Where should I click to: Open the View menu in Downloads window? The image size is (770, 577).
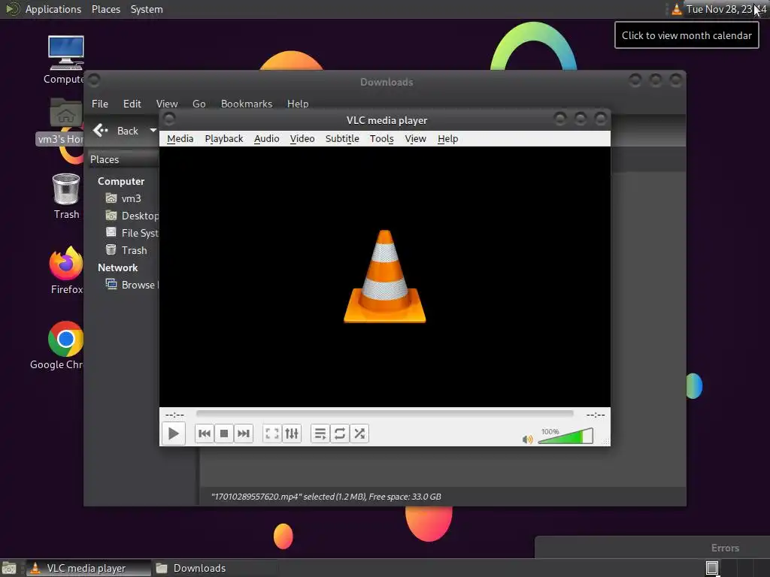pyautogui.click(x=167, y=104)
